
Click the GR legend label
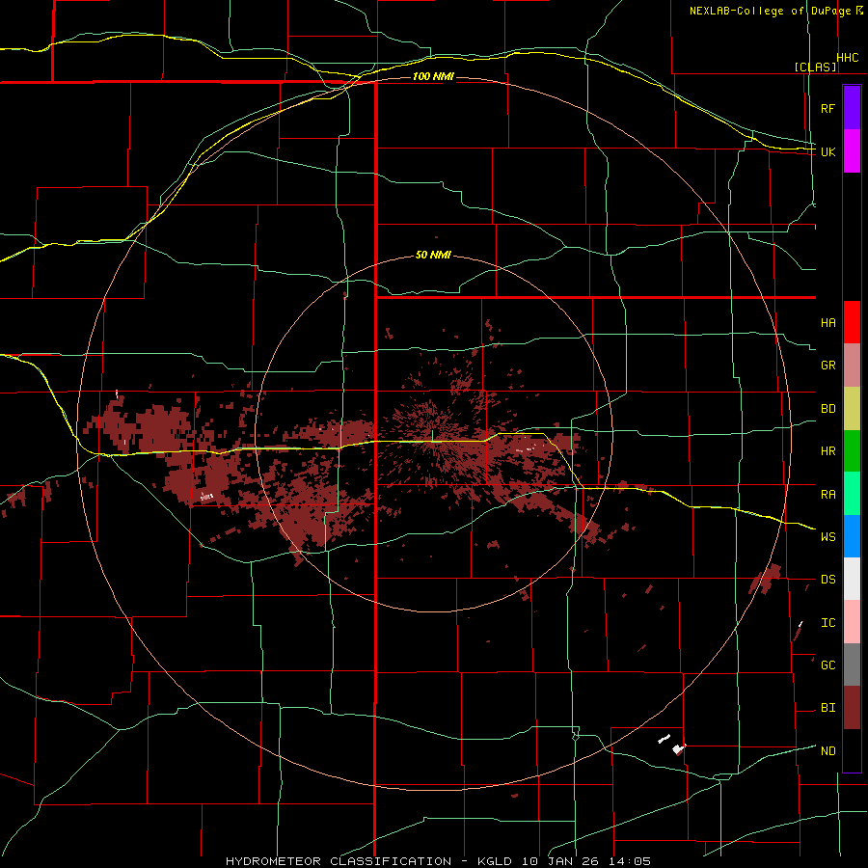[828, 366]
